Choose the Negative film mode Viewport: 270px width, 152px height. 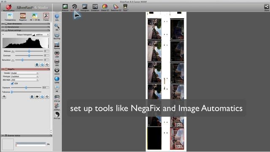tap(23, 17)
